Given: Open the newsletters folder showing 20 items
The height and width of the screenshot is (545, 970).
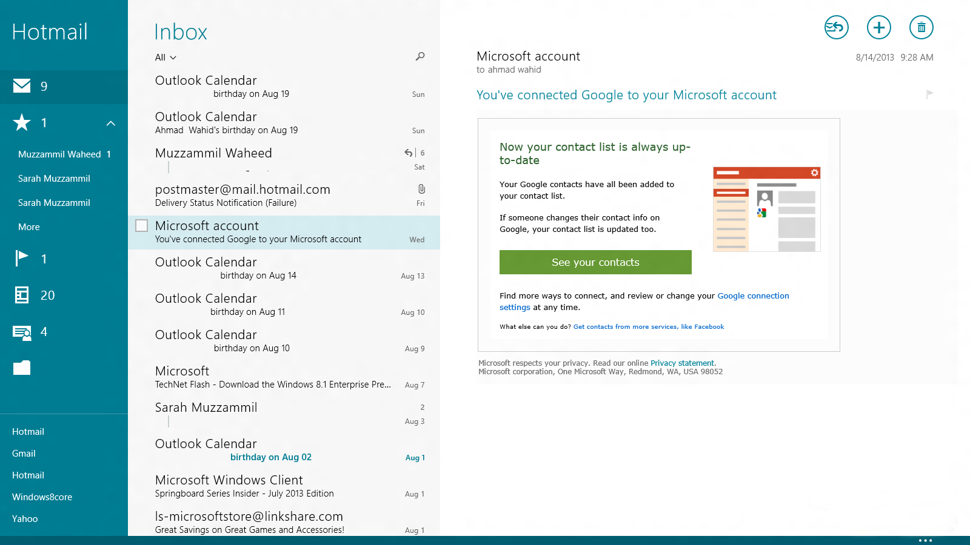Looking at the screenshot, I should coord(22,295).
